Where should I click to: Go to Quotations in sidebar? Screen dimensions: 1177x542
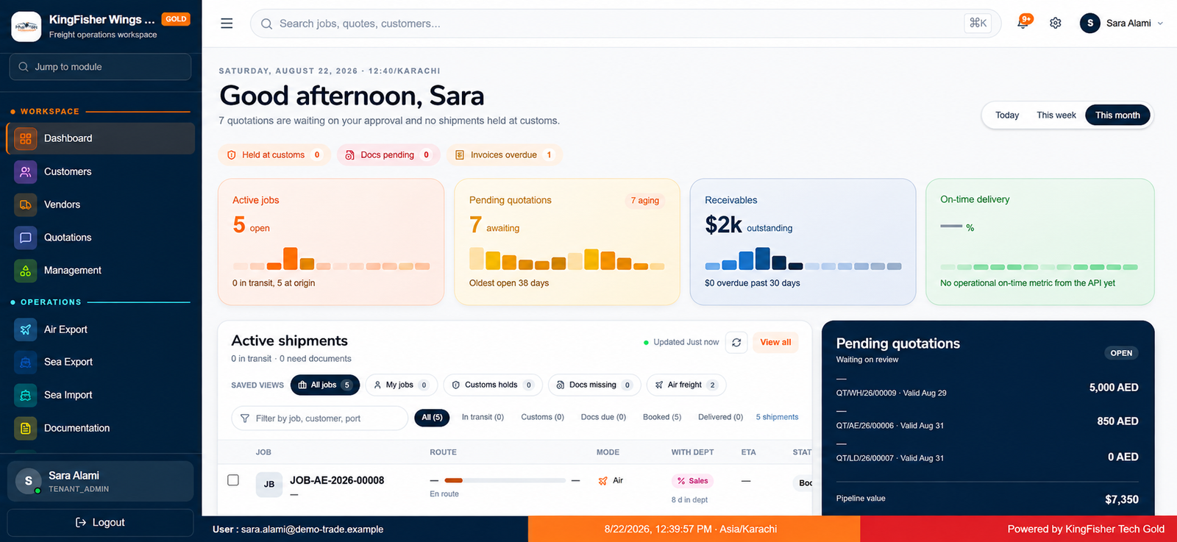click(101, 238)
